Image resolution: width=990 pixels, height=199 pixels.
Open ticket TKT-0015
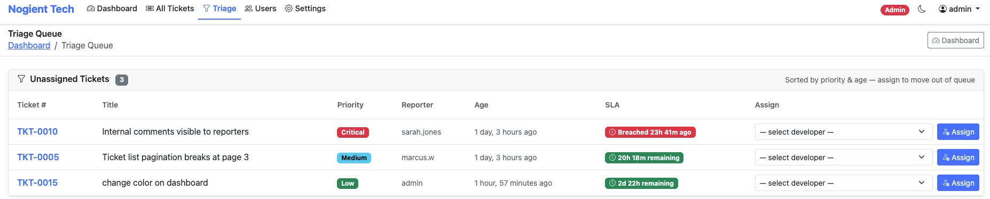pos(37,183)
